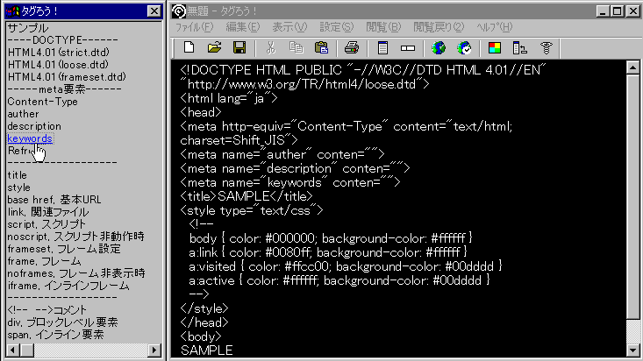Select base href, 基本URL entry
The width and height of the screenshot is (643, 361).
(x=54, y=200)
